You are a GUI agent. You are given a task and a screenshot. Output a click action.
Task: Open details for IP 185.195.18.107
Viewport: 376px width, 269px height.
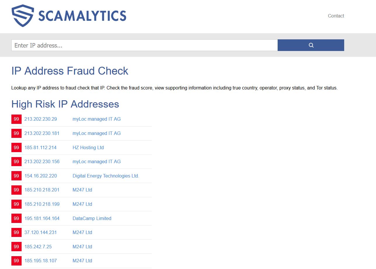click(40, 261)
